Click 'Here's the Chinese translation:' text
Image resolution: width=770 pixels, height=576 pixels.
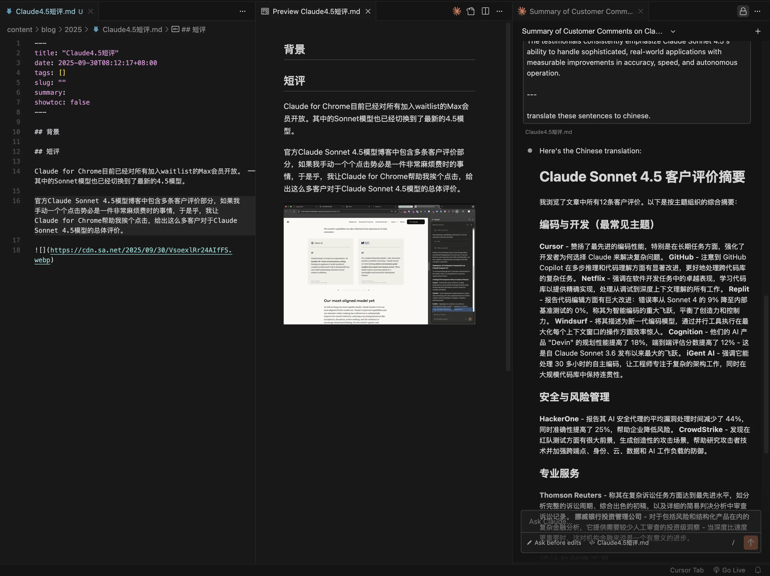tap(590, 151)
